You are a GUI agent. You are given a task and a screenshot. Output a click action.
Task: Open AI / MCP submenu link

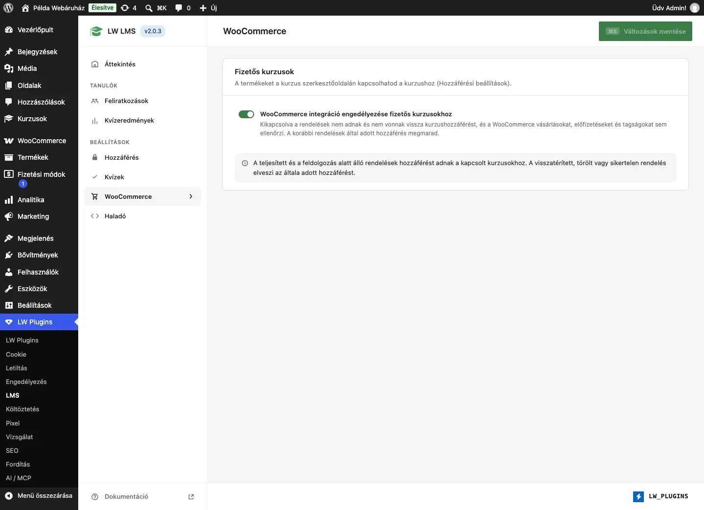[x=19, y=478]
